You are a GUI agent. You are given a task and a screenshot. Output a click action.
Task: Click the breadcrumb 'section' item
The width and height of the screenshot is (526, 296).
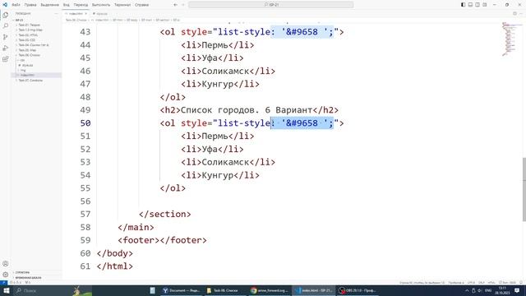(162, 20)
